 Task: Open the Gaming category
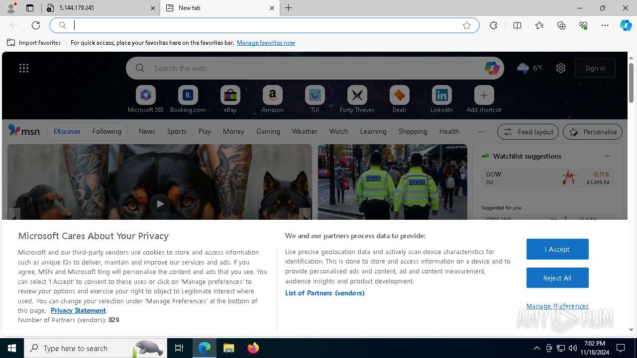tap(268, 132)
